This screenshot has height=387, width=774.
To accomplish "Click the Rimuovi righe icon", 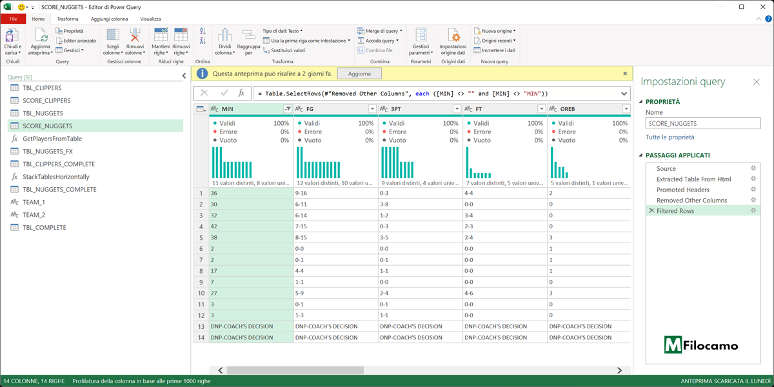I will pyautogui.click(x=181, y=35).
